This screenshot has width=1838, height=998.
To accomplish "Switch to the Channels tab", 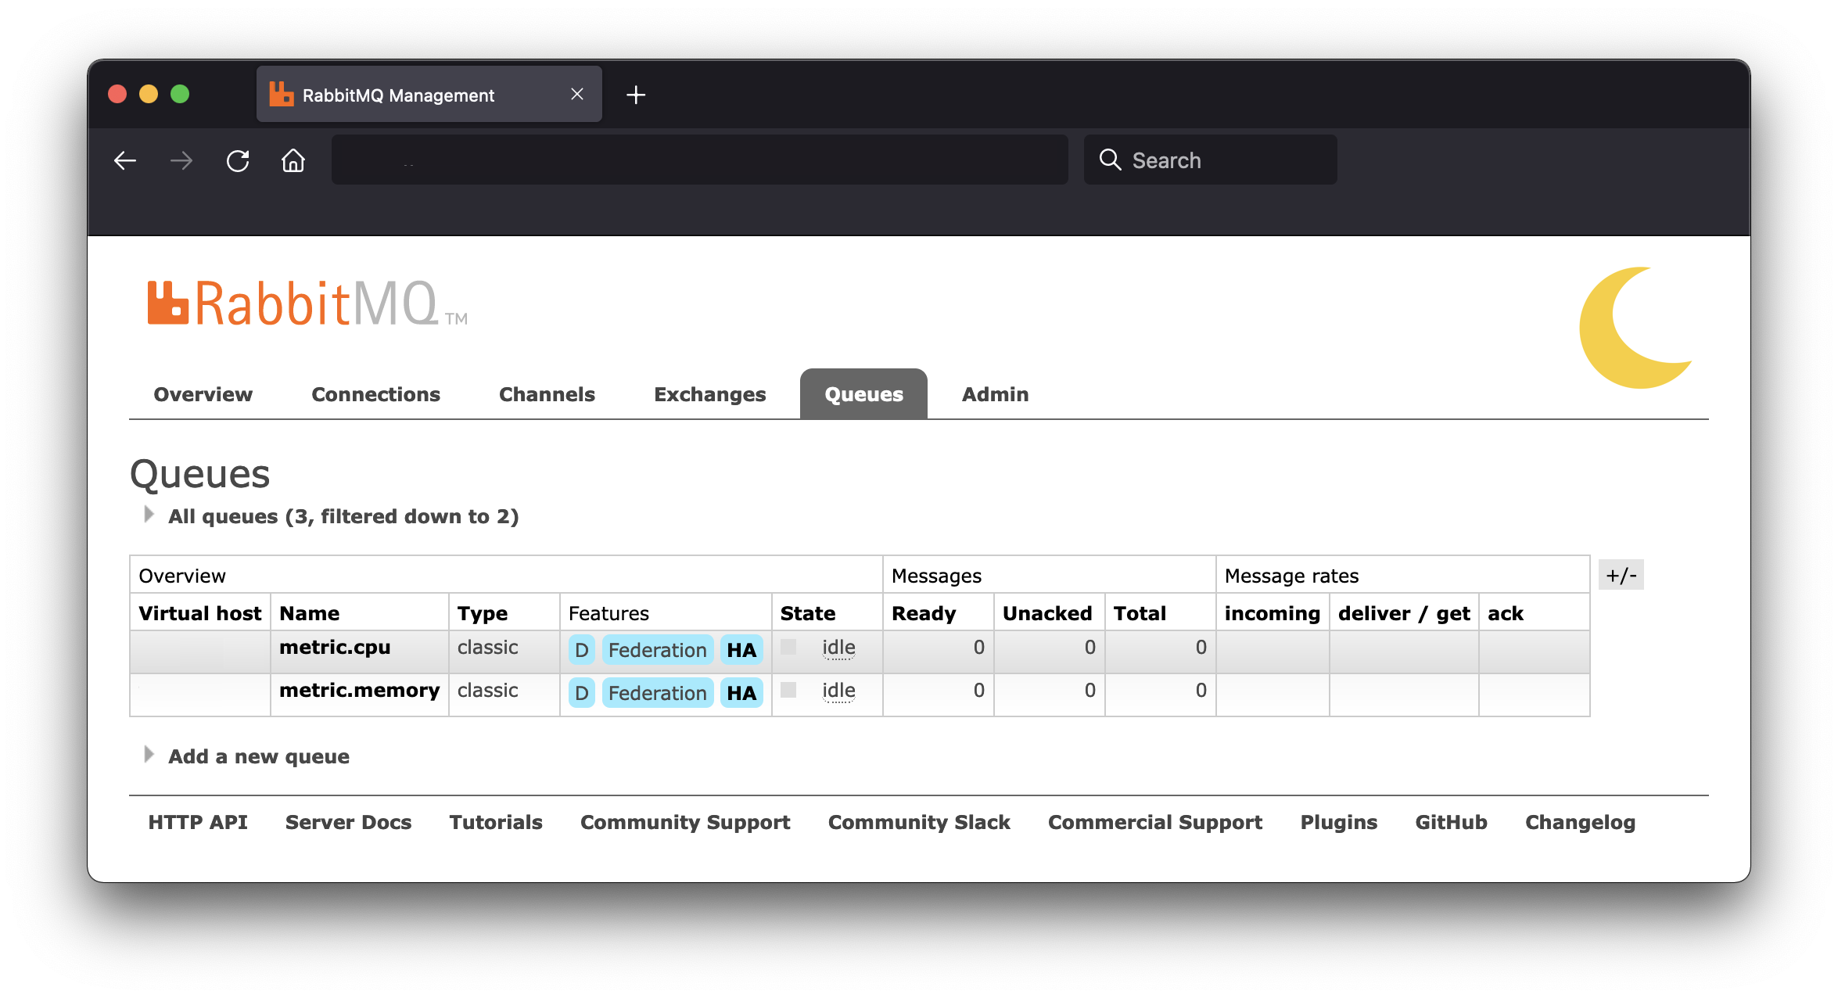I will coord(547,394).
